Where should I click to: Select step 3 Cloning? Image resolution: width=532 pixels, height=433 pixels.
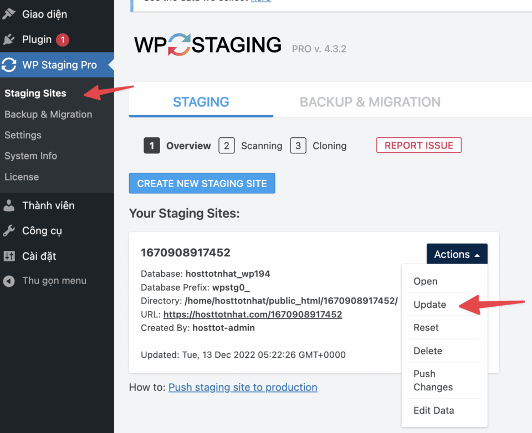[318, 146]
